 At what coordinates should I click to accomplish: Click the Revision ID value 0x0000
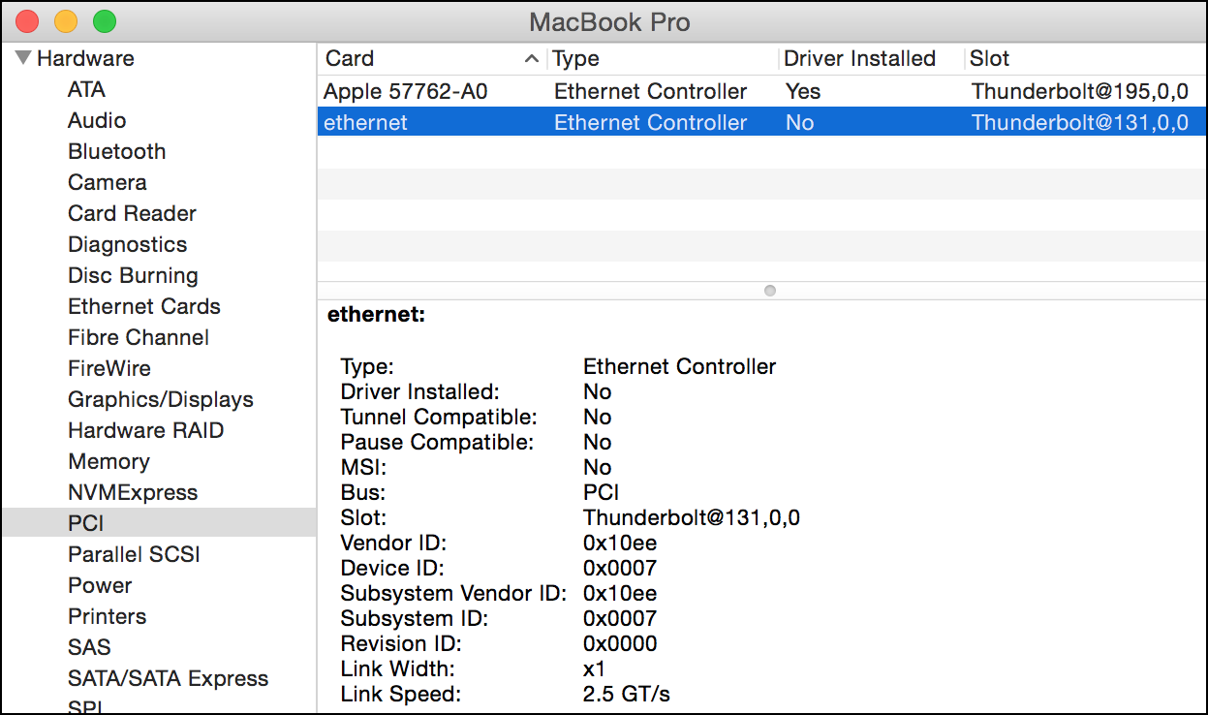click(x=620, y=643)
